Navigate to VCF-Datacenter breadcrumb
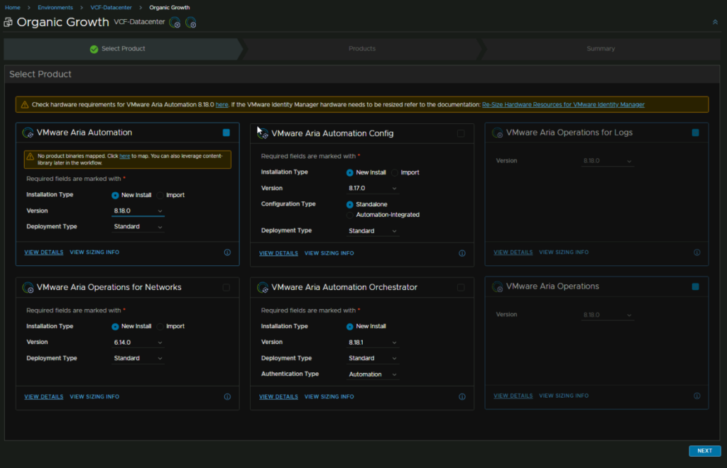727x468 pixels. click(111, 7)
